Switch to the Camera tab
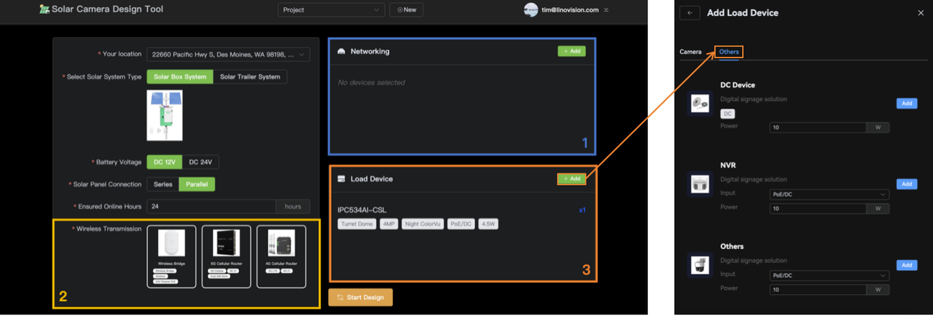 pyautogui.click(x=690, y=52)
